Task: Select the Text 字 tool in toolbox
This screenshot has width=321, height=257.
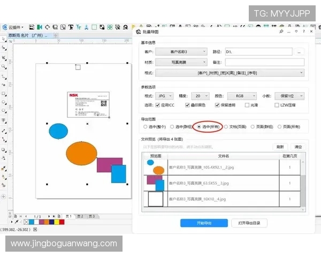Action: click(4, 120)
